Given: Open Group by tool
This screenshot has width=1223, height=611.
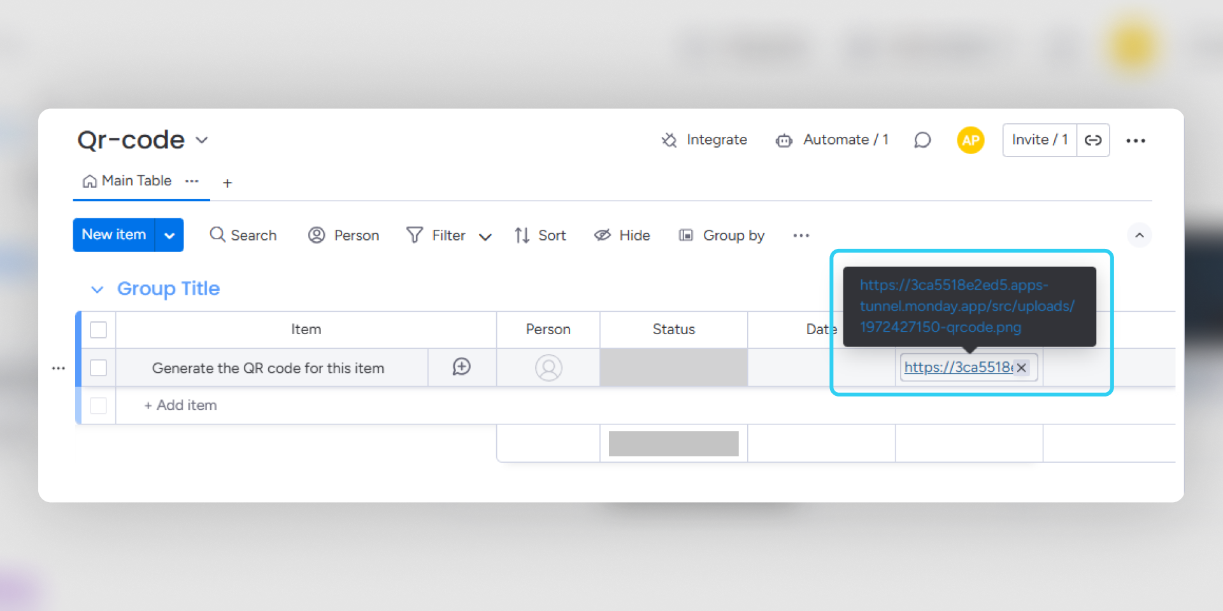Looking at the screenshot, I should tap(722, 235).
